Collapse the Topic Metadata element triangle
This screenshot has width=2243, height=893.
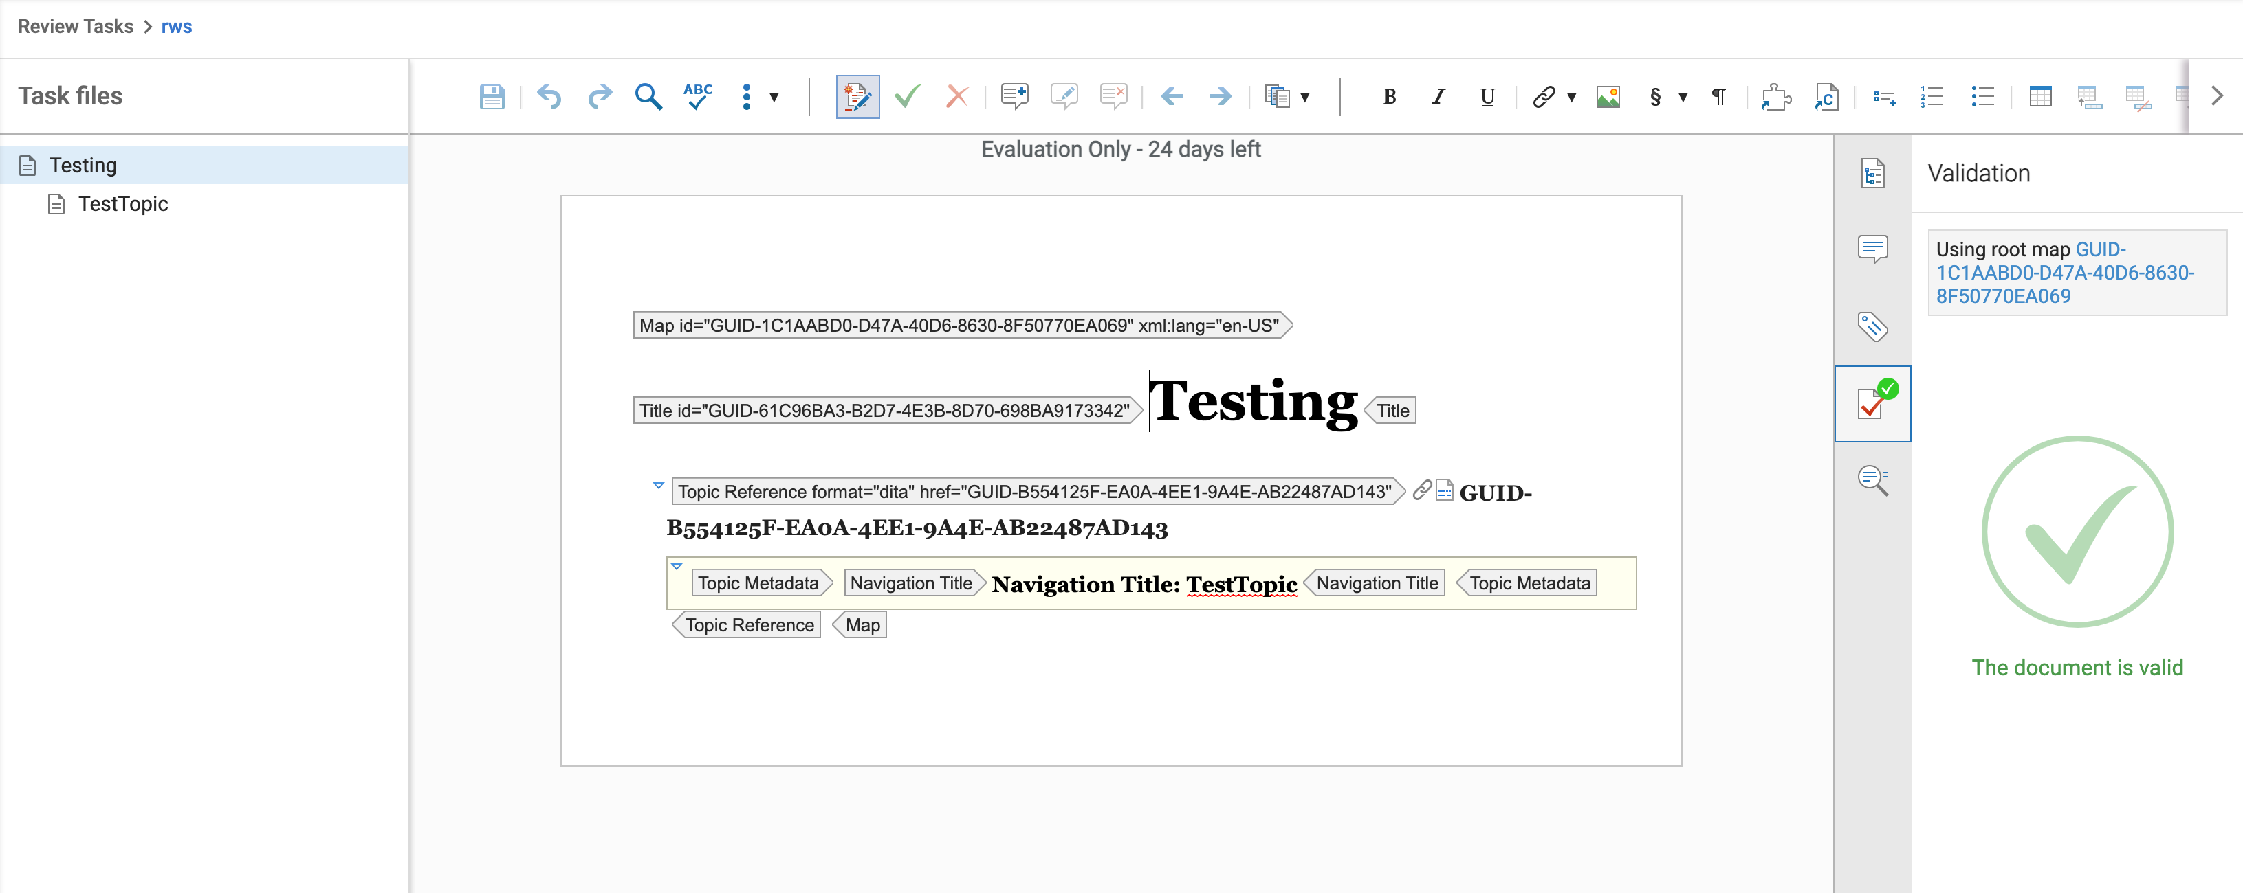click(x=677, y=566)
